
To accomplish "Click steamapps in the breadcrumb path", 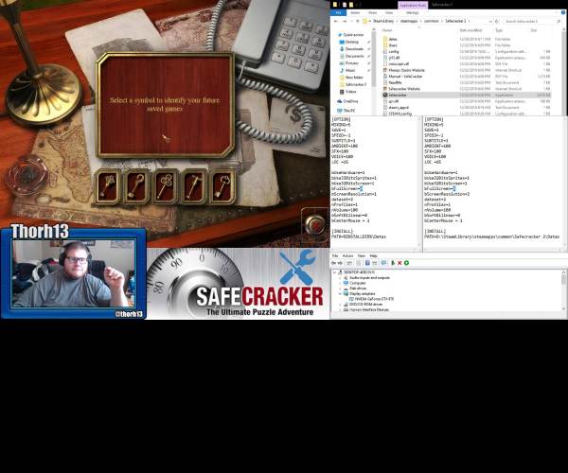I will (409, 22).
